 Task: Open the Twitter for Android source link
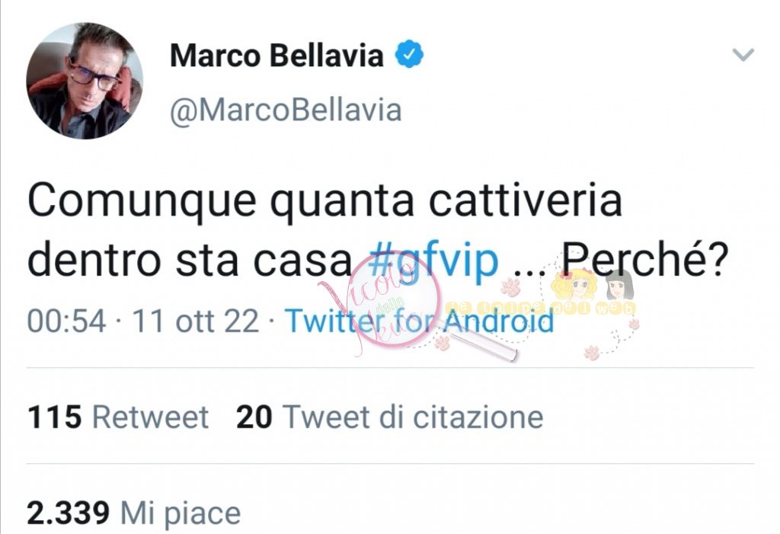point(420,321)
